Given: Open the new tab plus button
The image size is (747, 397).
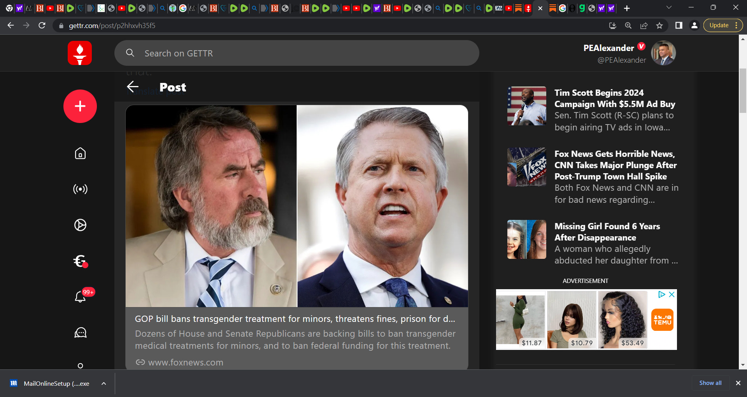Looking at the screenshot, I should click(x=627, y=8).
